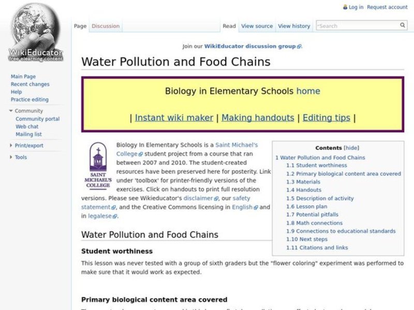Image resolution: width=414 pixels, height=310 pixels.
Task: Visit Biology in Elementary Schools home
Action: coord(309,91)
